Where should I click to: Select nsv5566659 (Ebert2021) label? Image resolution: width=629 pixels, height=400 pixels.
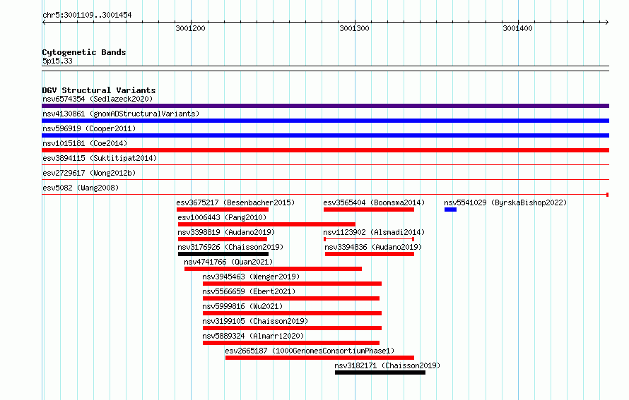pos(249,291)
